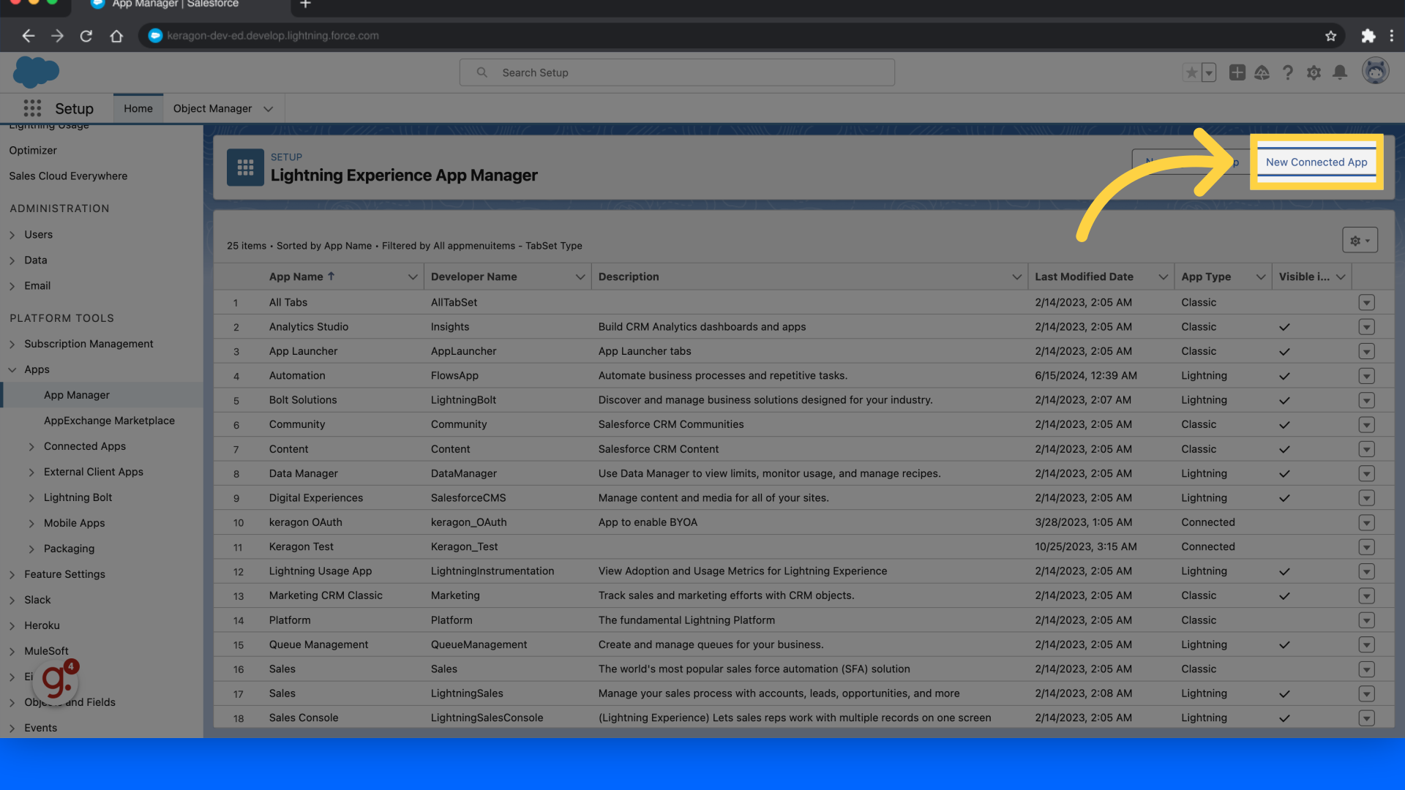Click the keragon OAuth app name cell
The height and width of the screenshot is (790, 1405).
click(x=305, y=522)
